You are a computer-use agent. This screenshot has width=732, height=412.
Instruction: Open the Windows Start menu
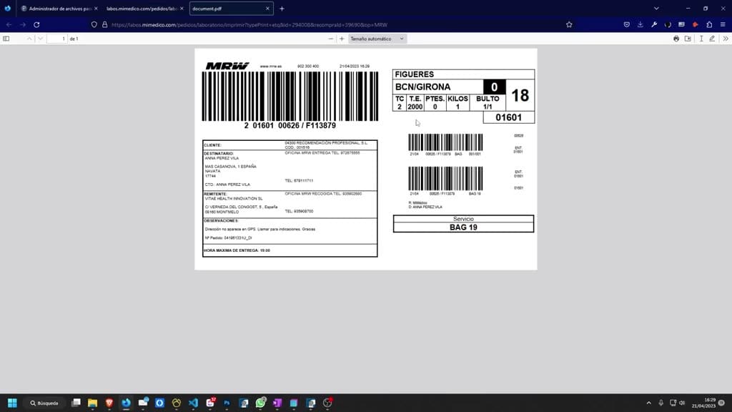pos(13,403)
